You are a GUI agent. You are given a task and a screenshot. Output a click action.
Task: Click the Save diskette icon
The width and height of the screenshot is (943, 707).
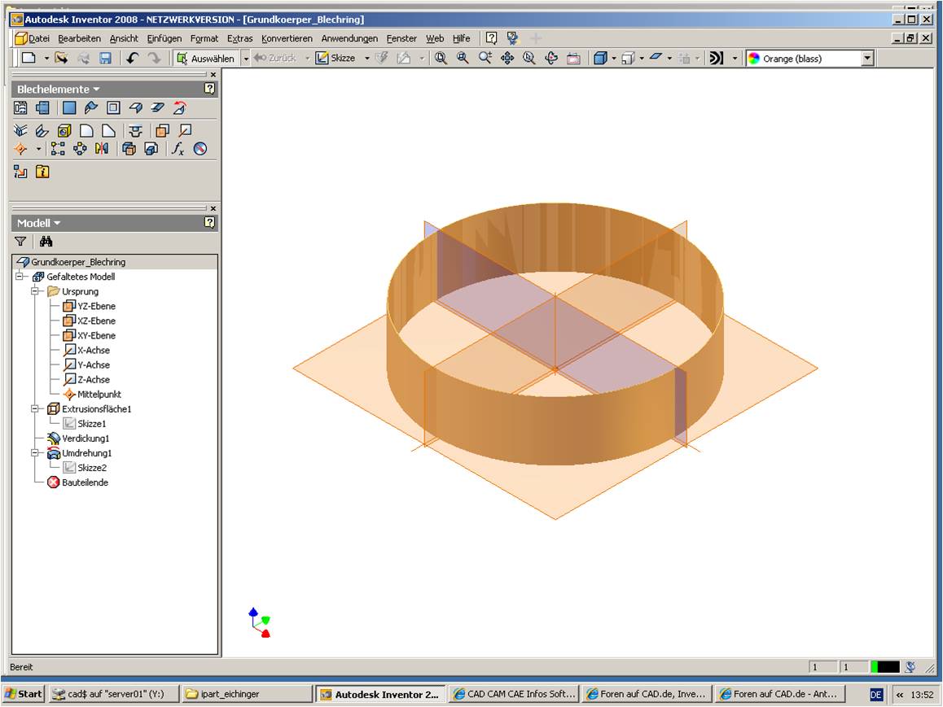click(x=105, y=59)
